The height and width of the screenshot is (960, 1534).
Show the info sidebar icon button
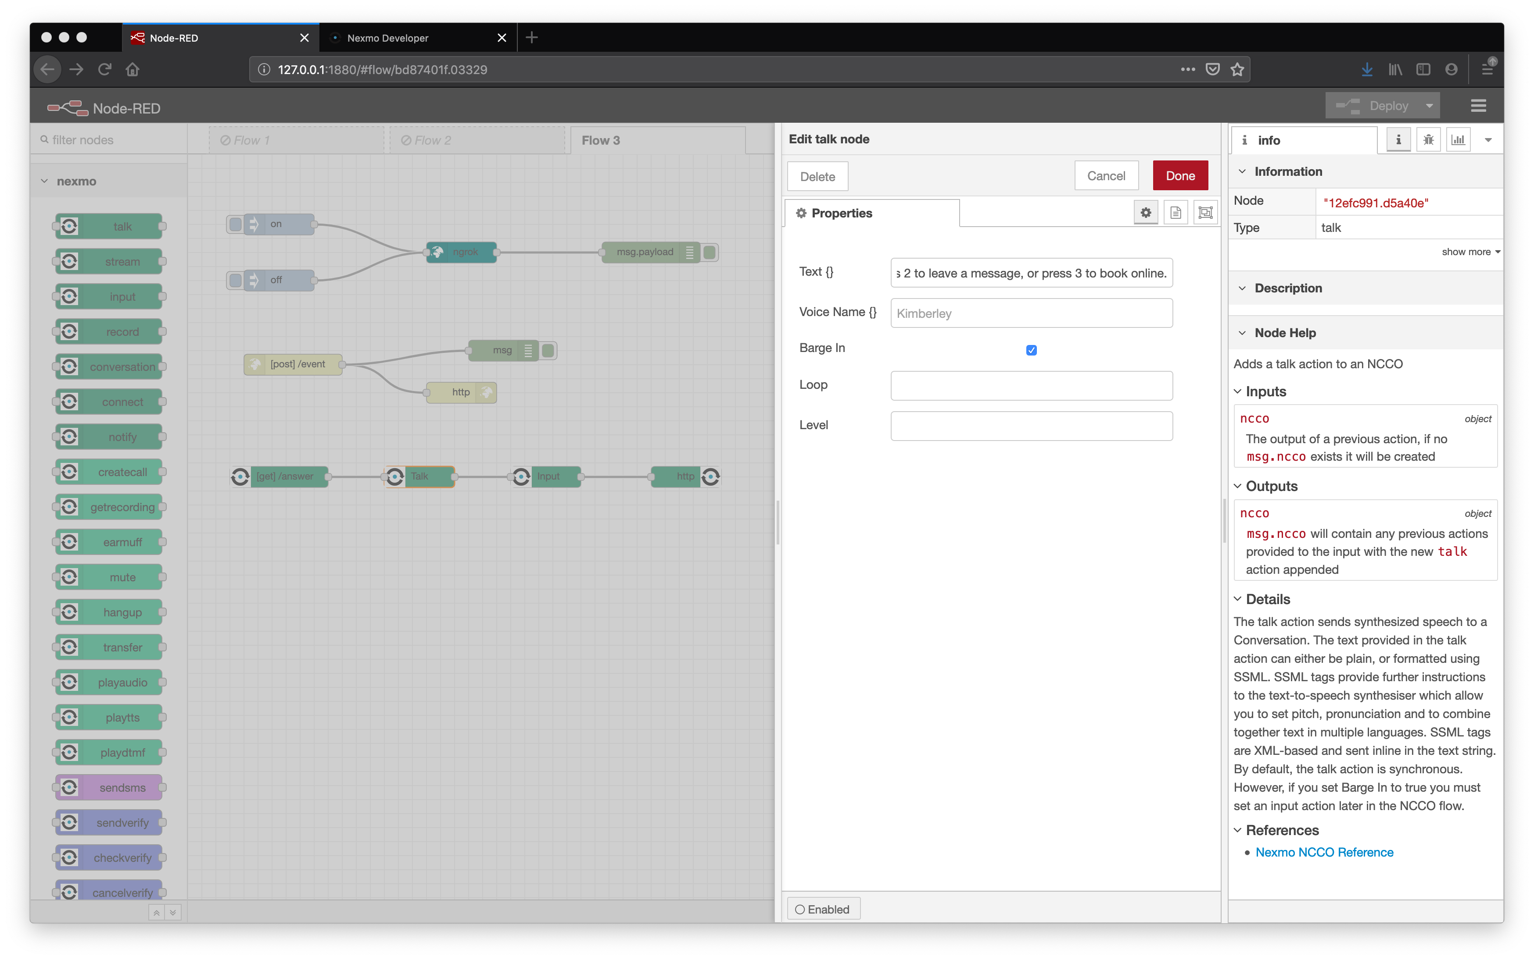point(1398,140)
